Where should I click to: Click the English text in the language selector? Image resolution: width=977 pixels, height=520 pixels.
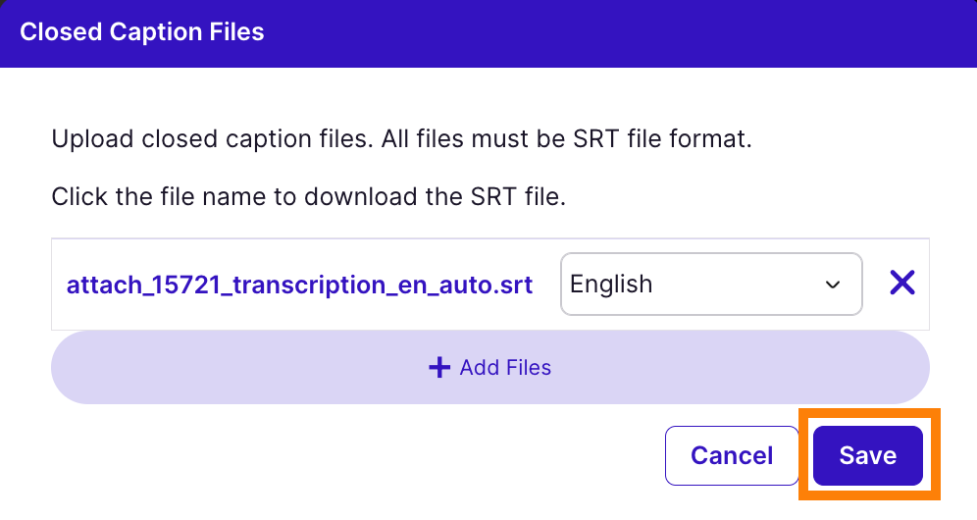tap(611, 285)
